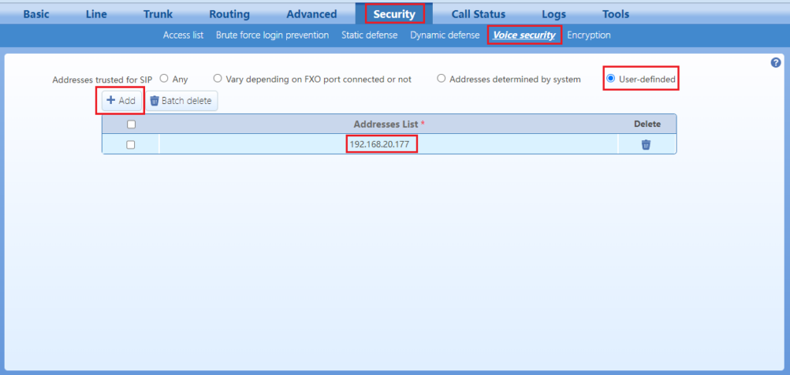Screen dimensions: 790x375
Task: Open the Encryption submenu
Action: [x=589, y=35]
